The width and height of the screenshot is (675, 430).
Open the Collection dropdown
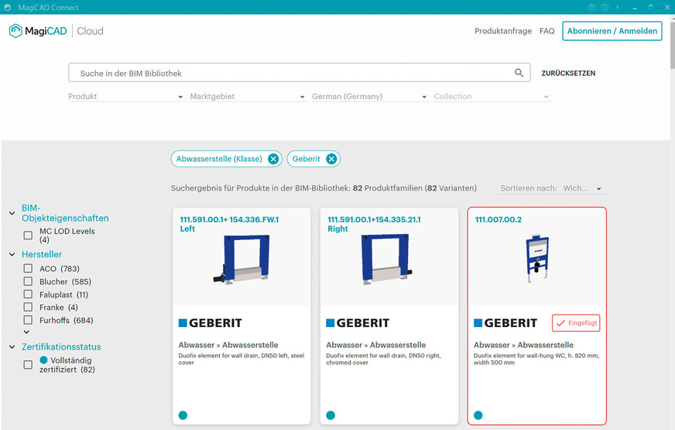pos(492,97)
